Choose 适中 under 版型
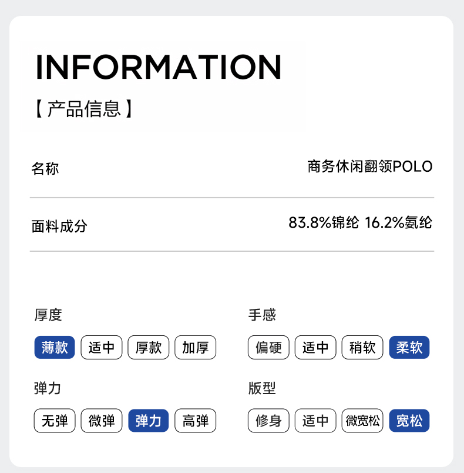The width and height of the screenshot is (464, 473). 315,421
